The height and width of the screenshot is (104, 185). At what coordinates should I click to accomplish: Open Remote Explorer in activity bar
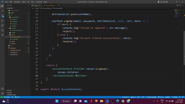pyautogui.click(x=2, y=30)
